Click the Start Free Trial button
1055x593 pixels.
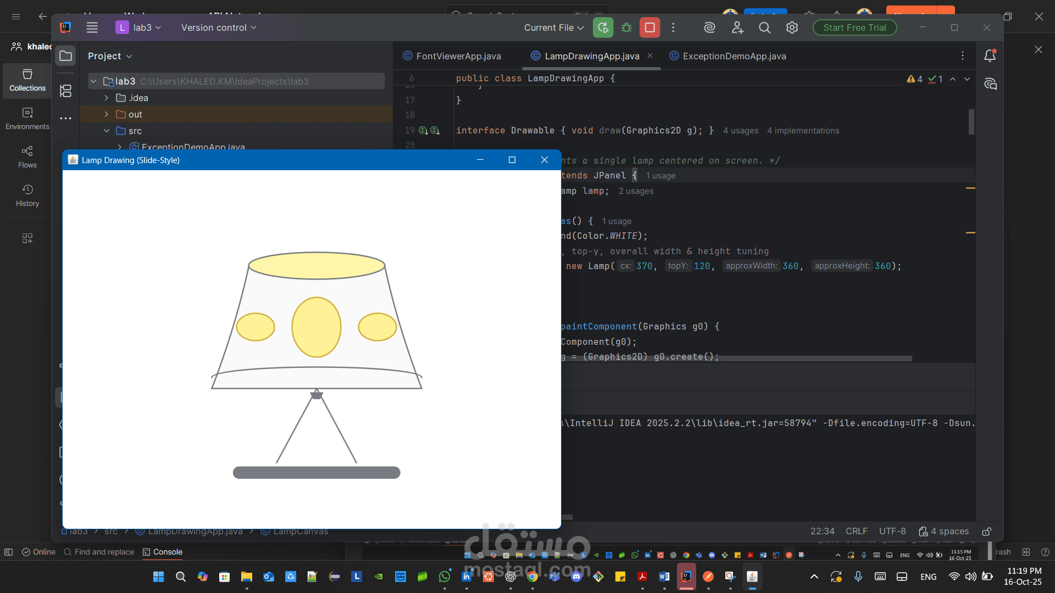pos(854,27)
